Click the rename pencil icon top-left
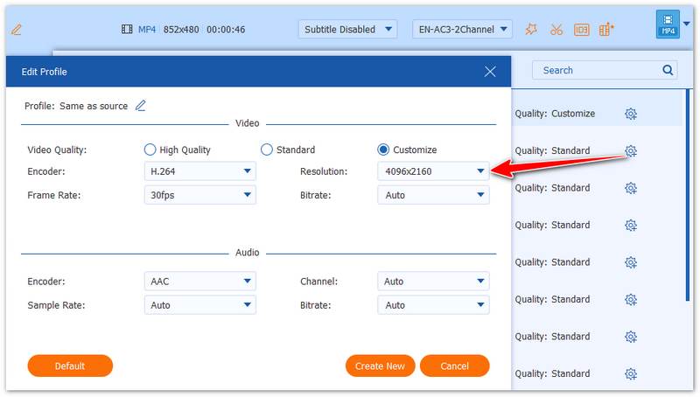Viewport: 700px width, 397px height. coord(16,30)
